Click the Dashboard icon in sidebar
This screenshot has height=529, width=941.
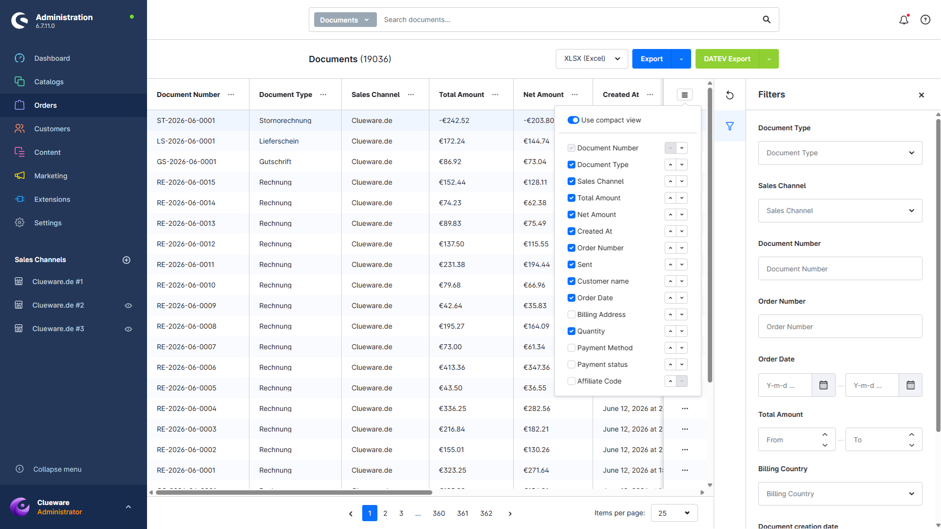(x=20, y=58)
